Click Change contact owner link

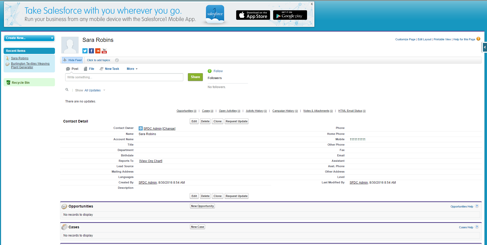(169, 129)
